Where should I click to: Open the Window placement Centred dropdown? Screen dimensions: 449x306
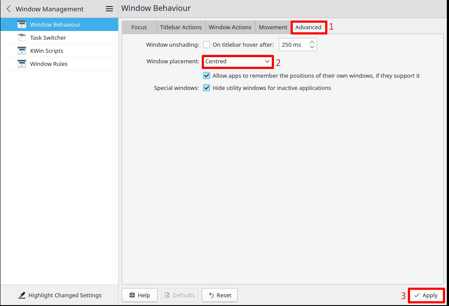(x=238, y=62)
